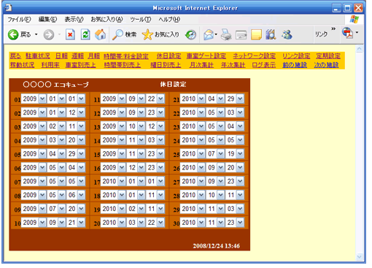Open the ツール(T) menu

(141, 20)
